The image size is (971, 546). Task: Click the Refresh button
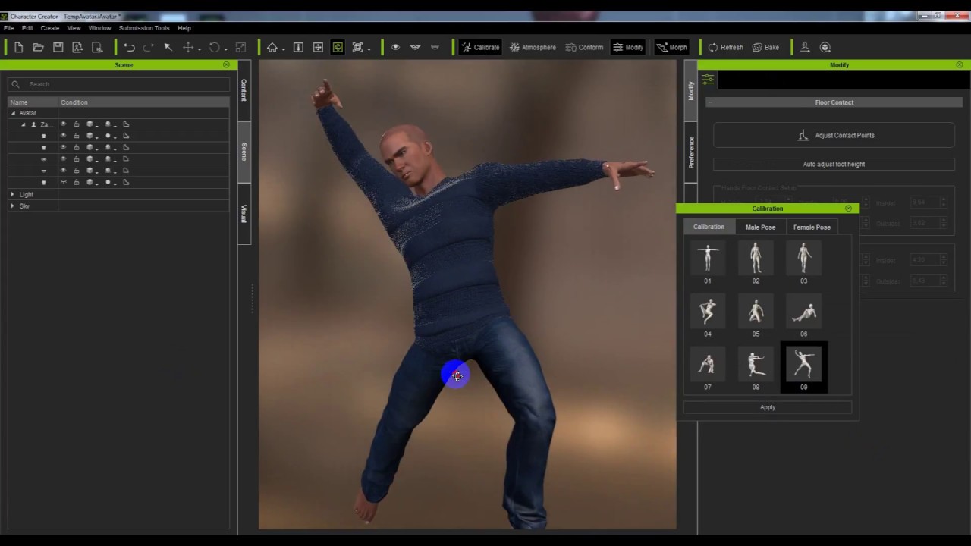725,47
